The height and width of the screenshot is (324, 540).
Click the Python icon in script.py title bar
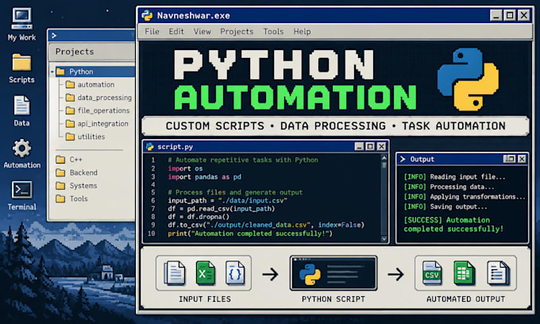pos(150,147)
